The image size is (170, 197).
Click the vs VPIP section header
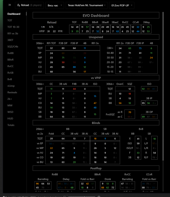96,78
